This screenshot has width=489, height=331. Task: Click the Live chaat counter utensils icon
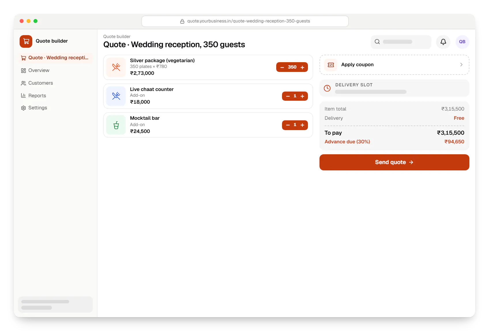[116, 96]
